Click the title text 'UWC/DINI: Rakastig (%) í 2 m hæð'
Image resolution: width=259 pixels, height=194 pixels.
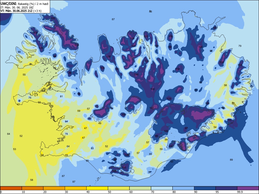(24, 4)
